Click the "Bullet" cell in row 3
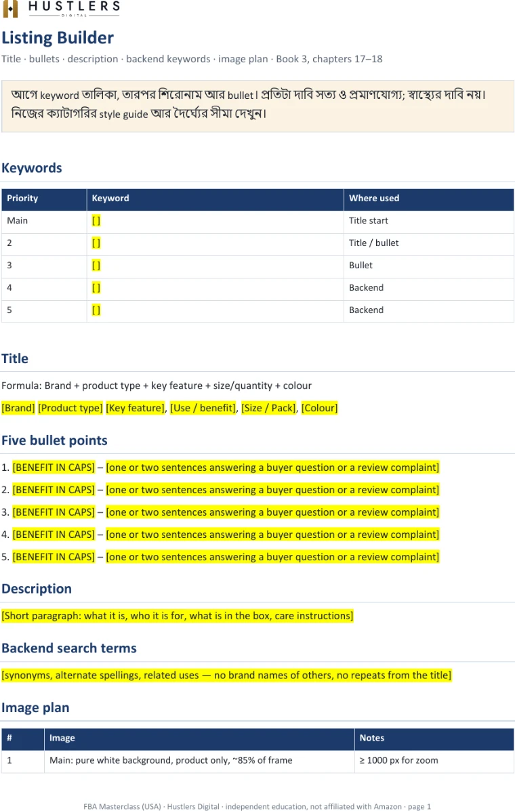515x811 pixels. coord(429,266)
